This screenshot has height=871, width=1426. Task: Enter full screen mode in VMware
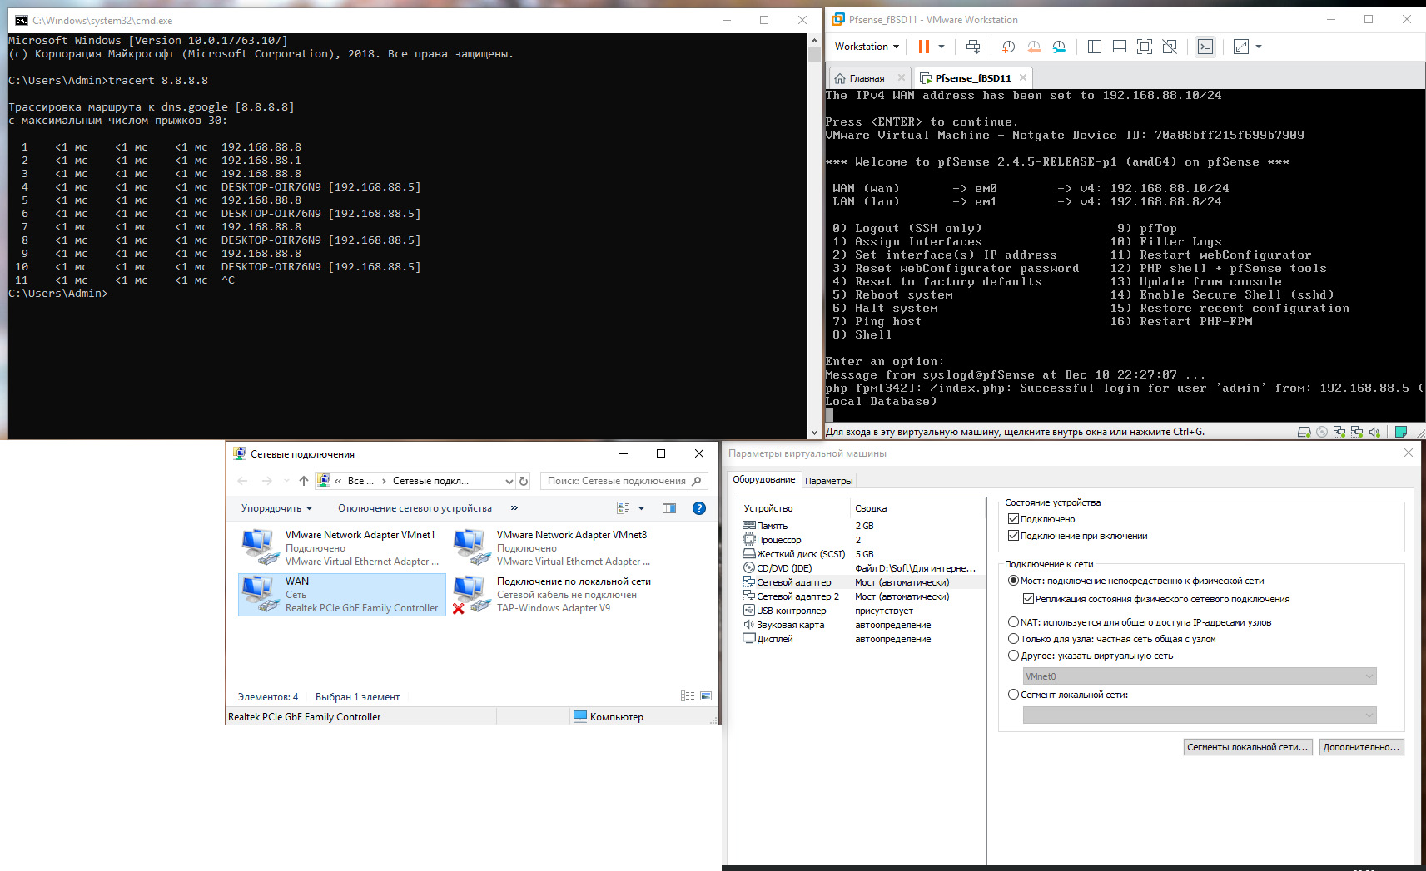click(x=1145, y=47)
